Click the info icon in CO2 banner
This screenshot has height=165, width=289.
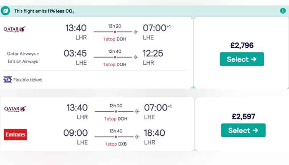pos(283,11)
